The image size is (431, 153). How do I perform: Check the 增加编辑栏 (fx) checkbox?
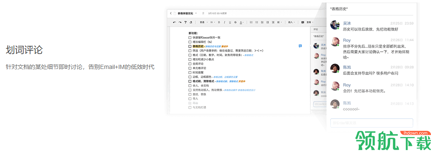(x=190, y=42)
